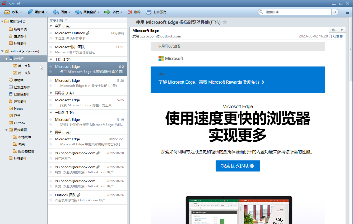Collapse the 同步问题 folder group

[7, 130]
